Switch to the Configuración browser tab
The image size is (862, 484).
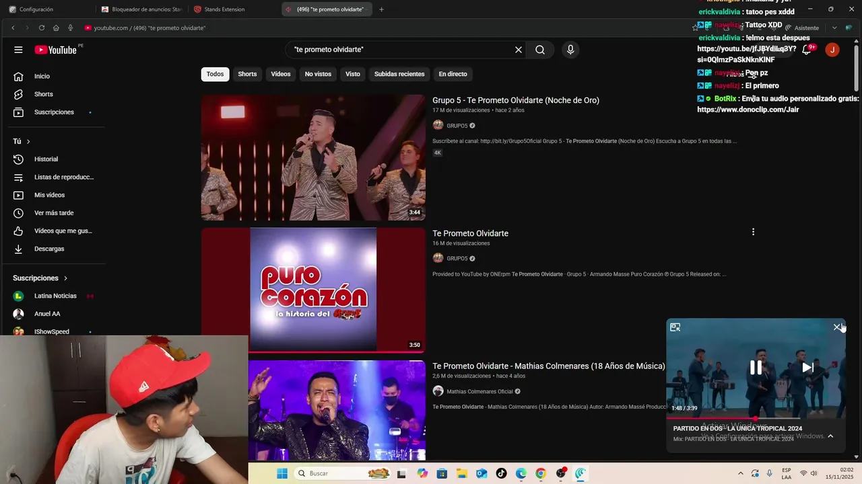[x=47, y=9]
